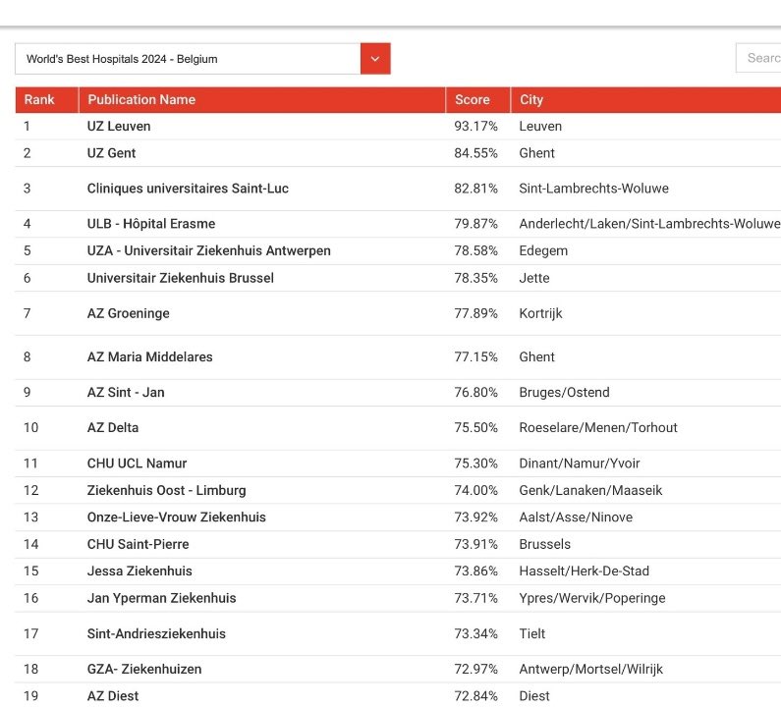Click the 84.55% score cell
Image resolution: width=781 pixels, height=708 pixels.
tap(475, 153)
